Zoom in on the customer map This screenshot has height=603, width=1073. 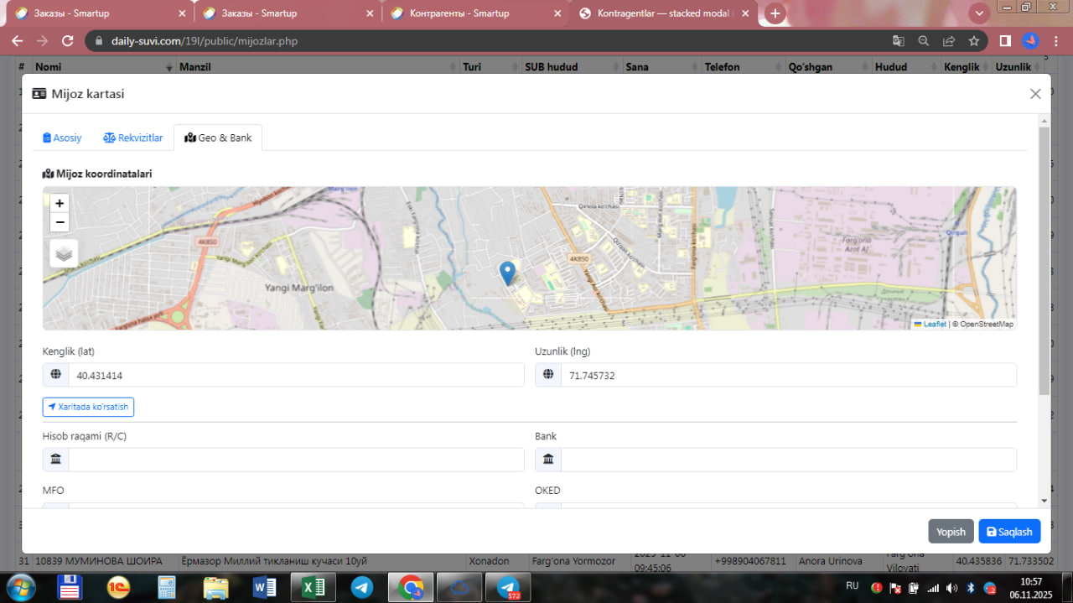point(60,203)
